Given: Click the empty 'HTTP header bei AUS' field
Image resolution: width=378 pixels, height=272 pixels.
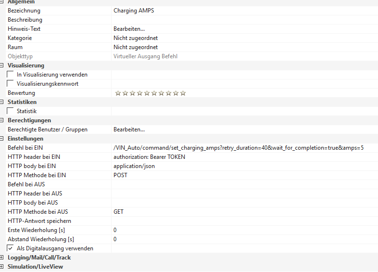Looking at the screenshot, I should (244, 194).
